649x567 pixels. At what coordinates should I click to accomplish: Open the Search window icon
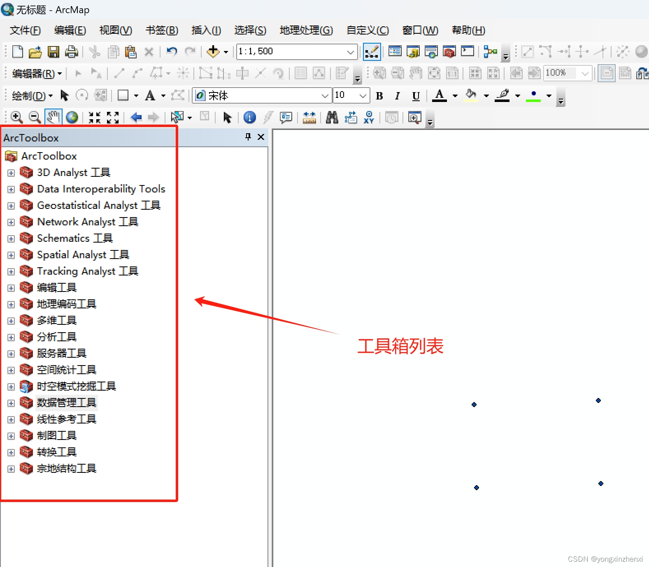tap(431, 51)
